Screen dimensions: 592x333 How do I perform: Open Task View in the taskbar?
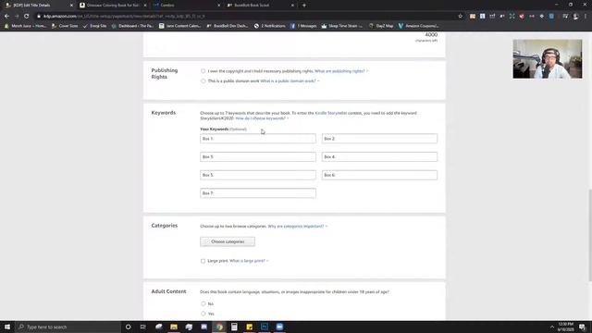[x=143, y=327]
